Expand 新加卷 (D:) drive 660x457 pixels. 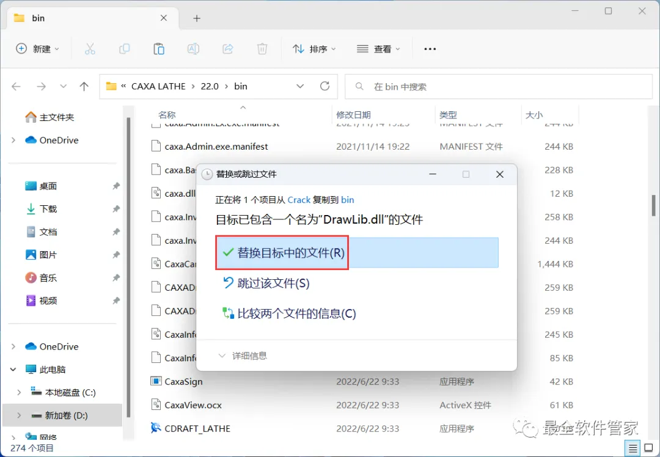click(x=19, y=415)
